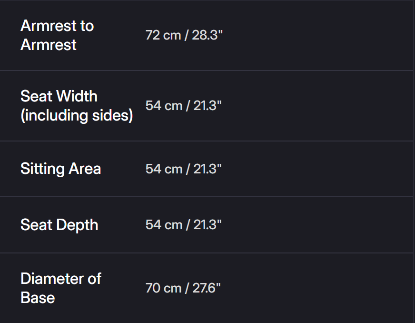
Task: Click the Seat Width label text
Action: pos(59,96)
